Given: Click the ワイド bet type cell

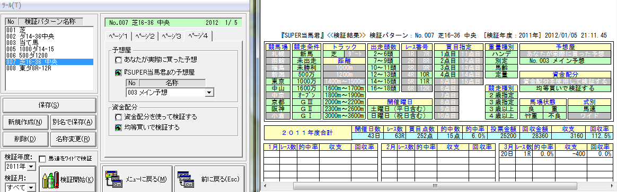Looking at the screenshot, I should coord(589,116).
